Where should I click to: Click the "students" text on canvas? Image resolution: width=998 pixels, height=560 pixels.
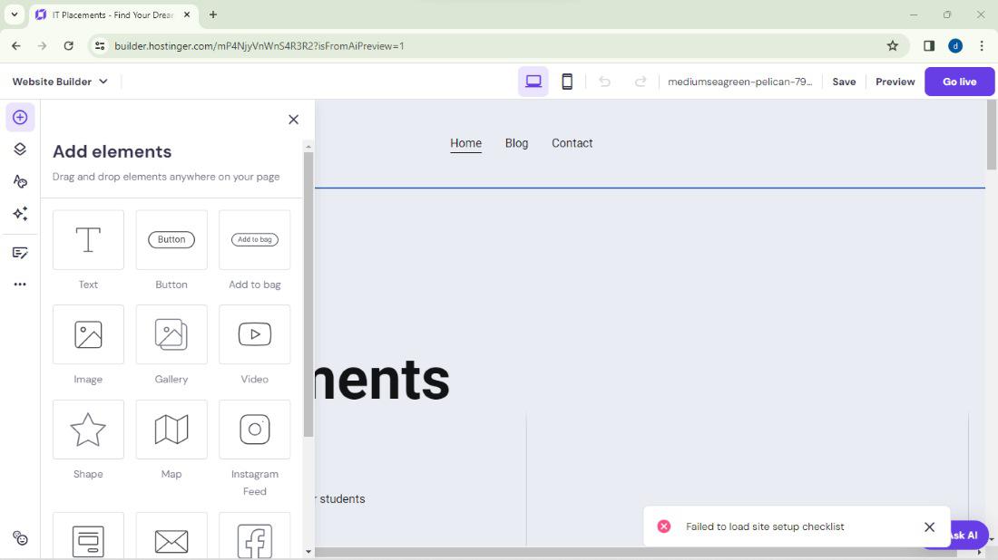click(x=342, y=499)
